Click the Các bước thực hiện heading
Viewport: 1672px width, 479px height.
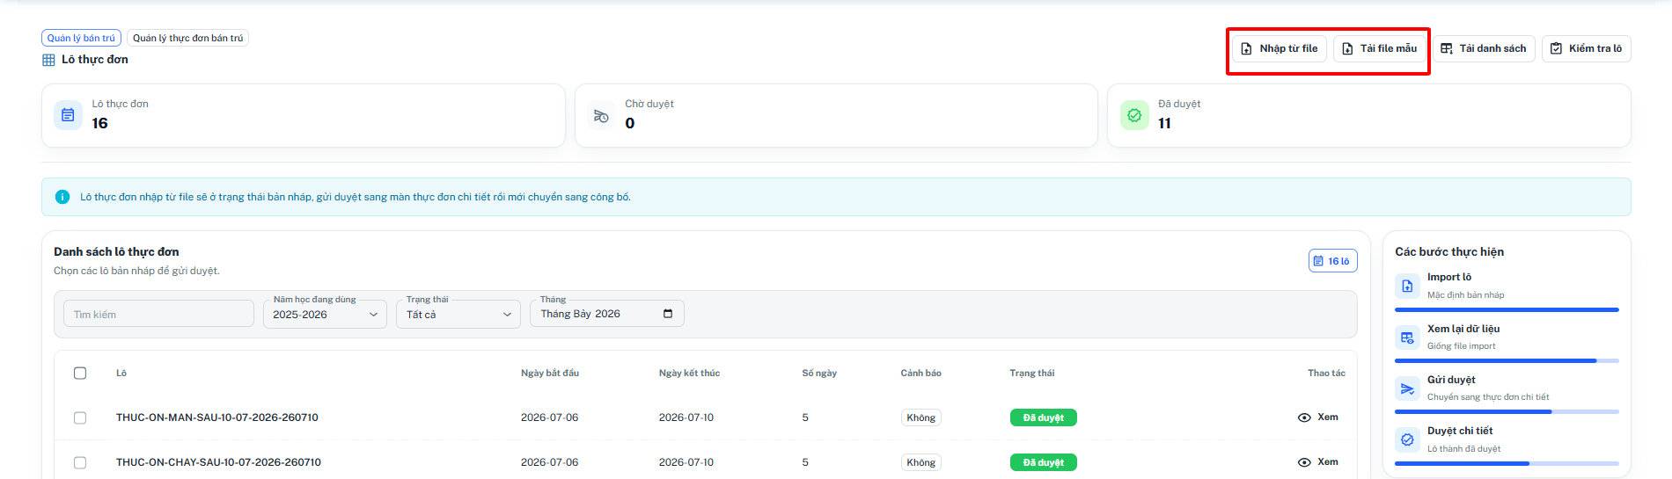click(1449, 251)
